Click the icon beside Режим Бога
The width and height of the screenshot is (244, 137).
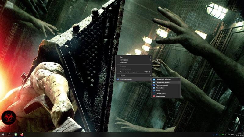(154, 88)
